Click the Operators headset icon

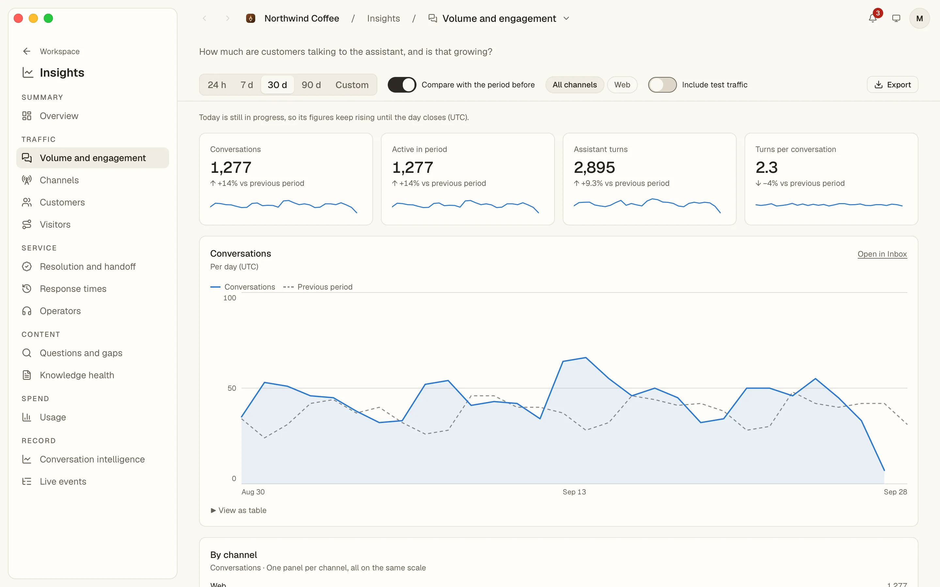pos(27,310)
